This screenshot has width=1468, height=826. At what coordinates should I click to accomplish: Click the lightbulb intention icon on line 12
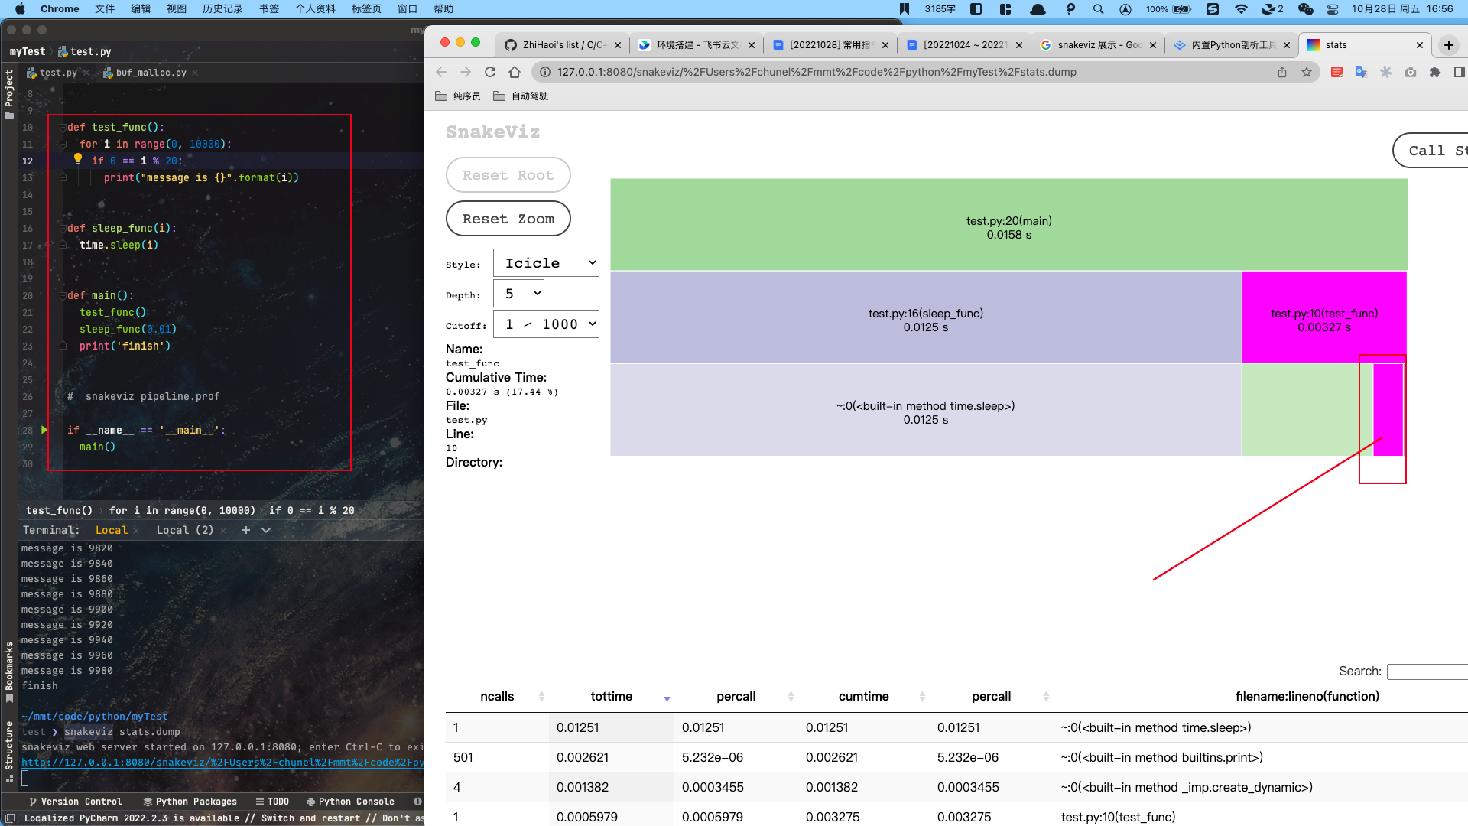click(77, 158)
